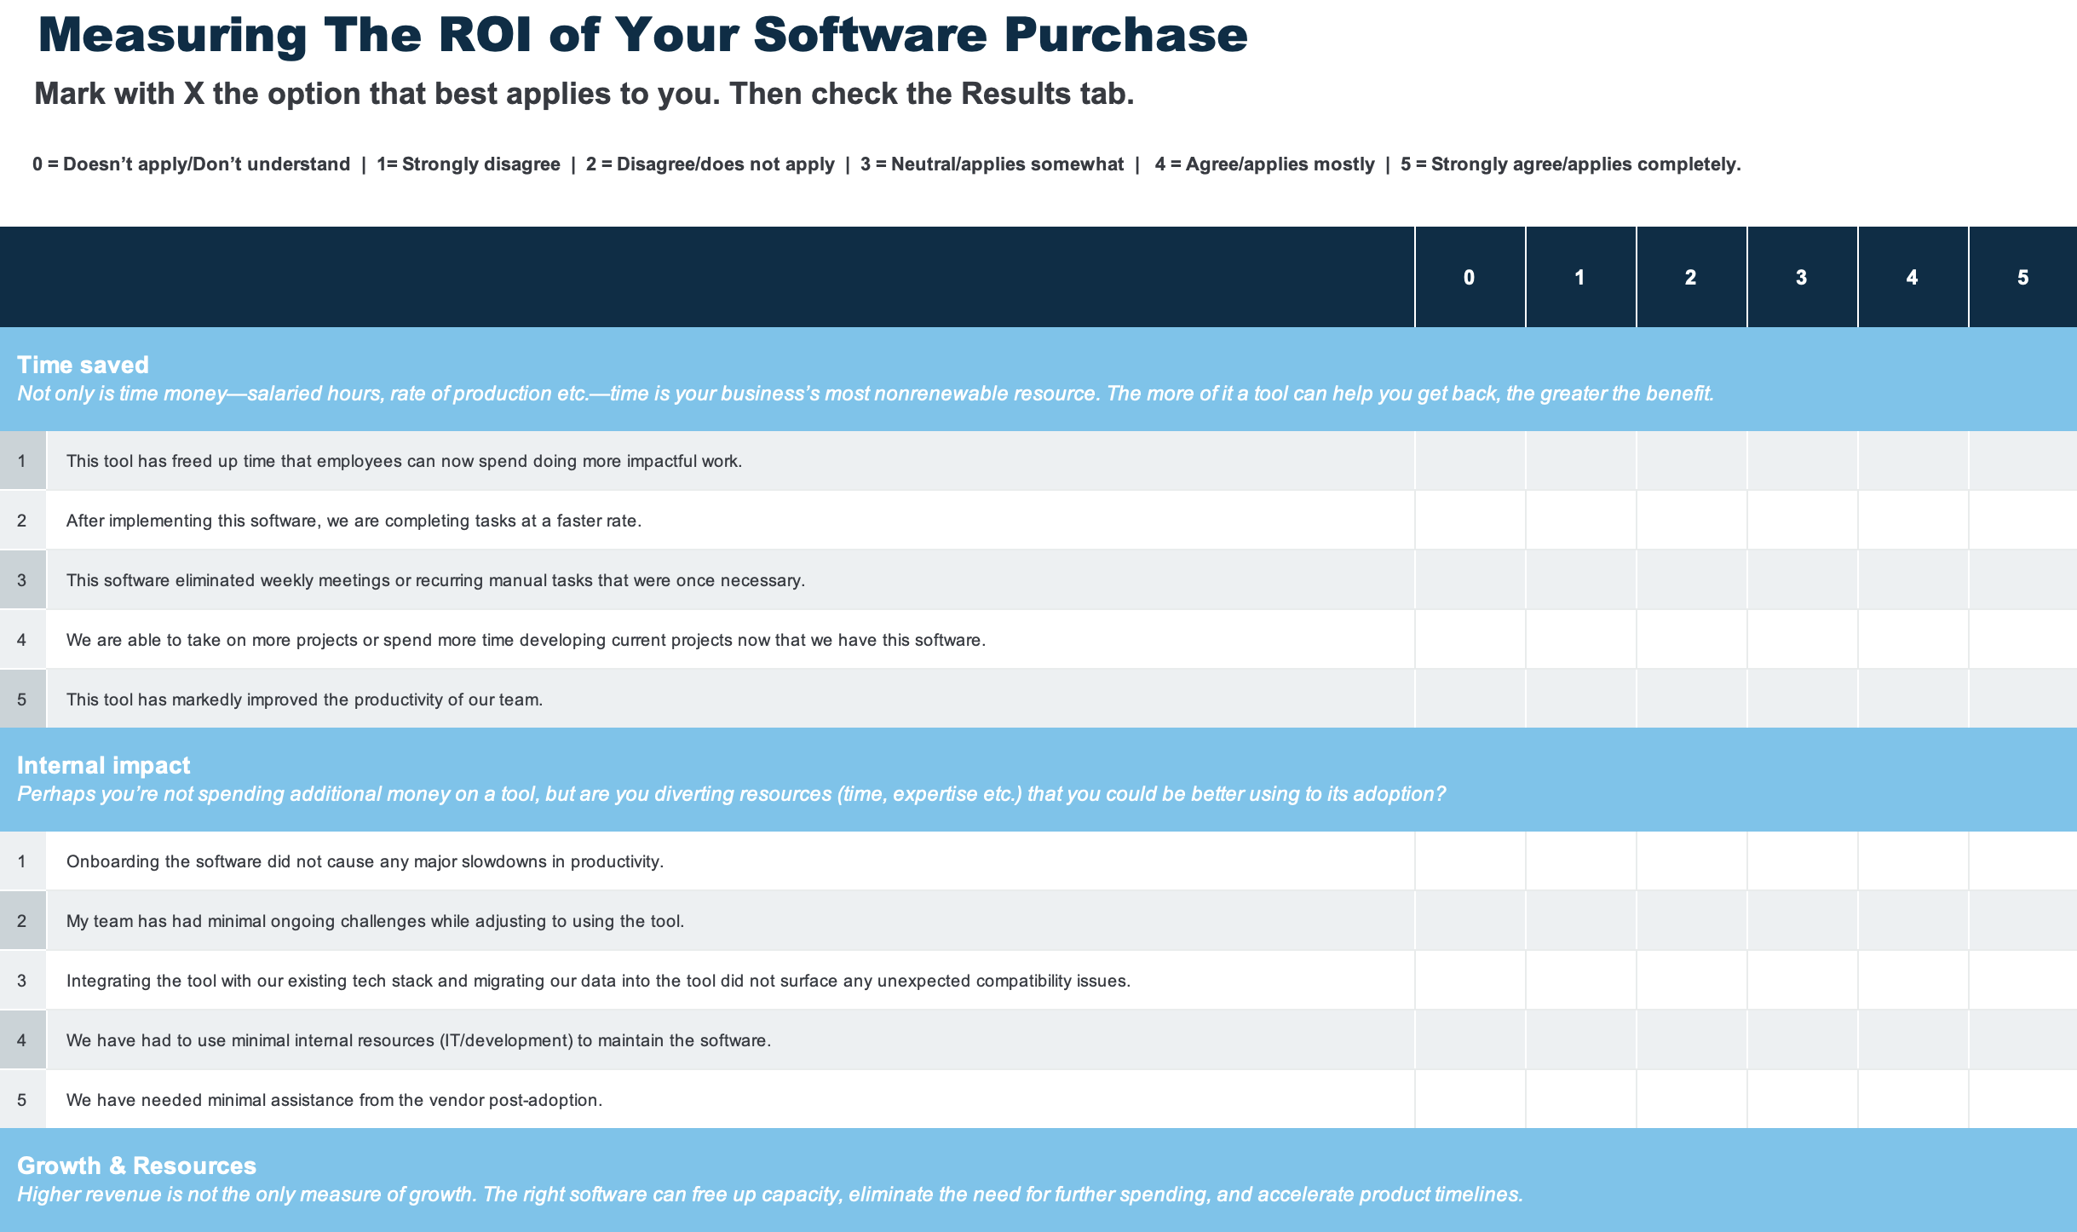Image resolution: width=2077 pixels, height=1232 pixels.
Task: Select row number 3 under Time saved
Action: (21, 579)
